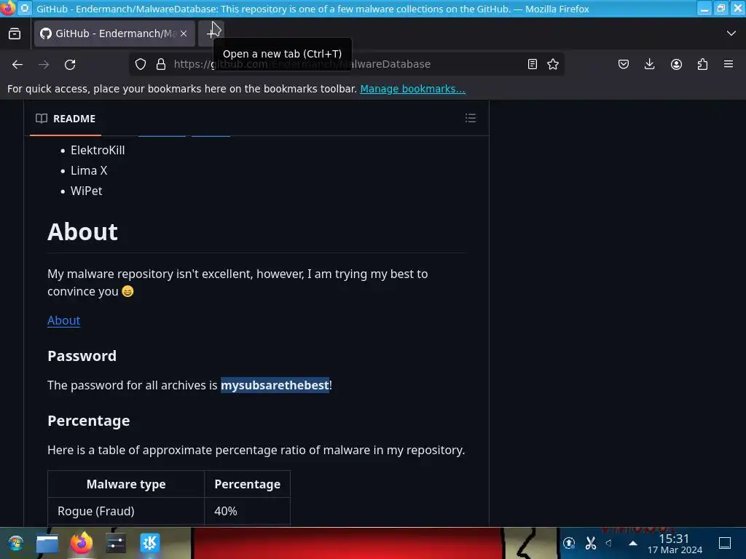Image resolution: width=746 pixels, height=559 pixels.
Task: Open updates tray icon
Action: (x=569, y=543)
